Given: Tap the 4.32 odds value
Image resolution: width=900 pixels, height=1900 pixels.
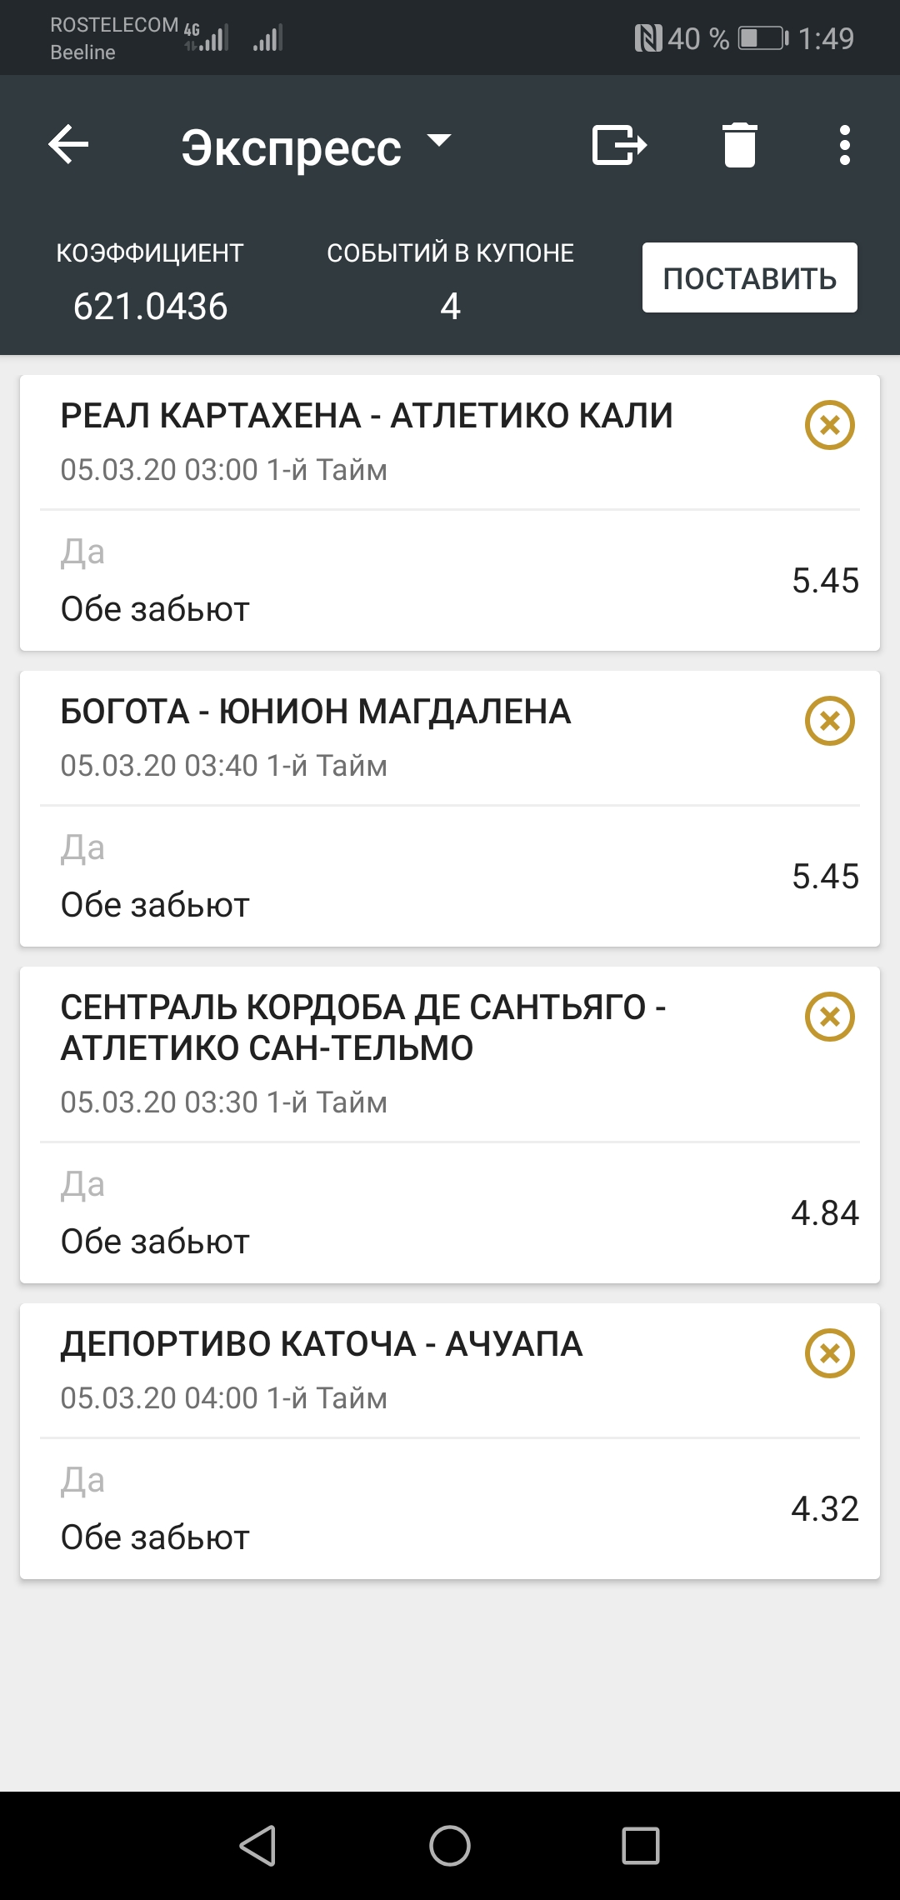Looking at the screenshot, I should tap(824, 1509).
